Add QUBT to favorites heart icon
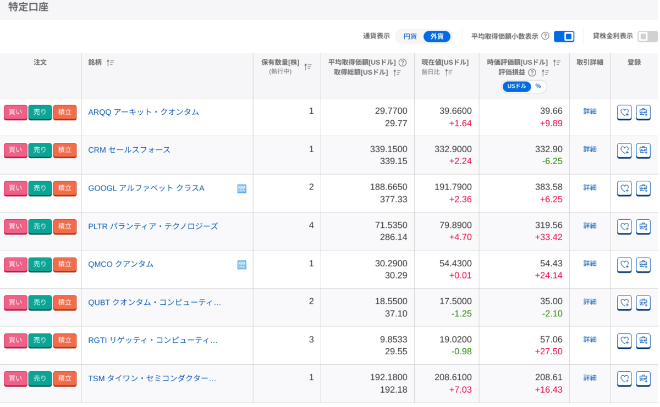The height and width of the screenshot is (407, 660). (x=624, y=303)
